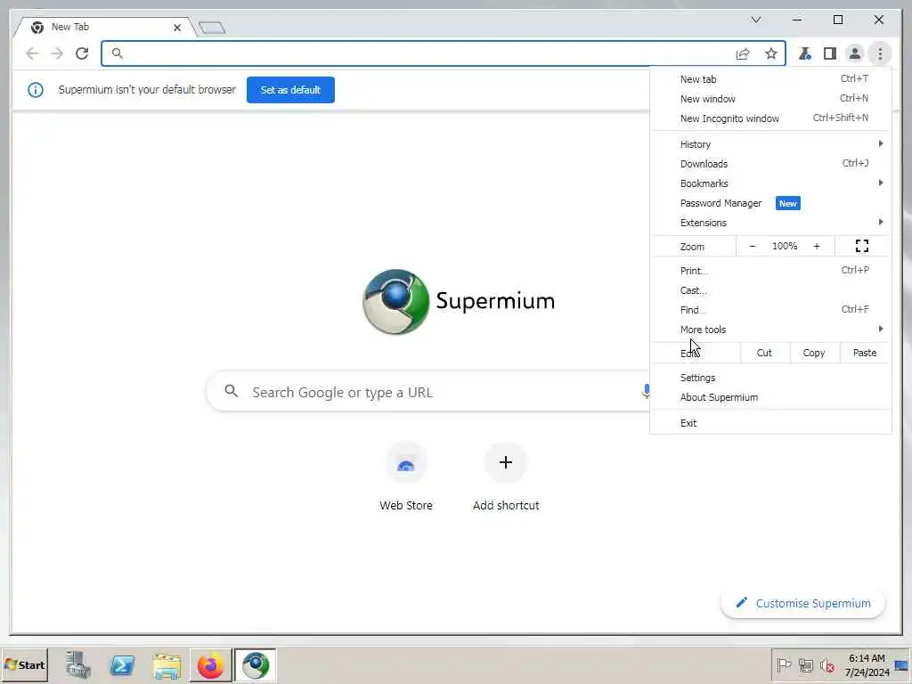
Task: Open File Explorer from the taskbar
Action: click(x=167, y=664)
